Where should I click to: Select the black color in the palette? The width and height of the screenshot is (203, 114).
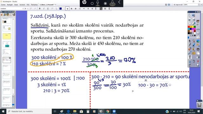point(189,33)
